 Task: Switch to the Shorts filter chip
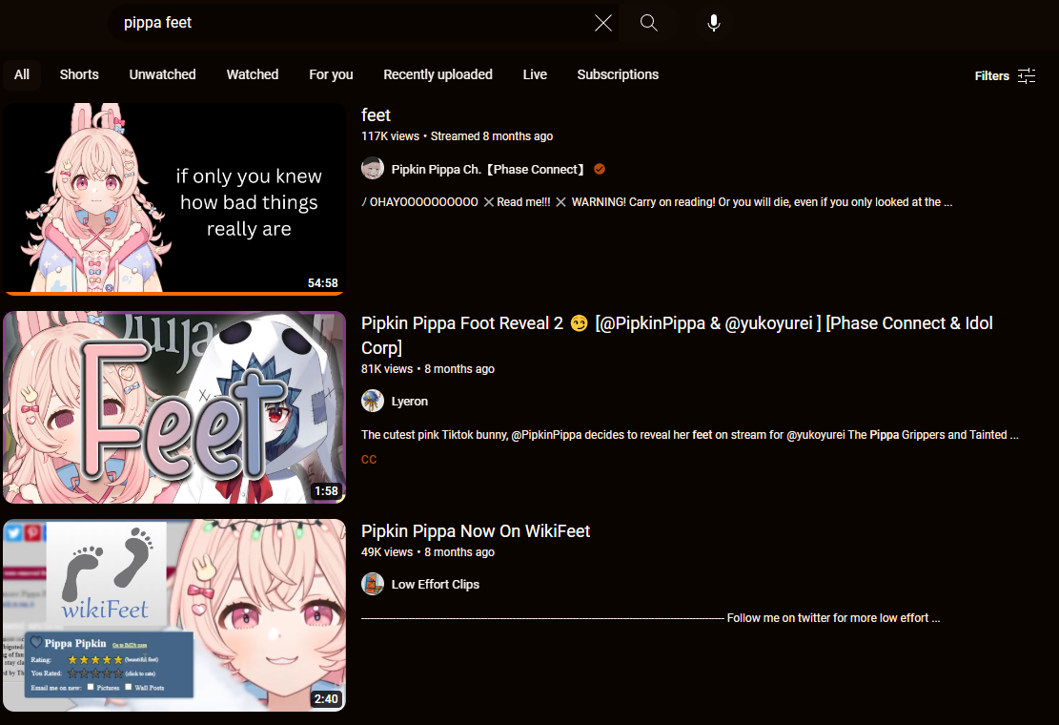(79, 75)
